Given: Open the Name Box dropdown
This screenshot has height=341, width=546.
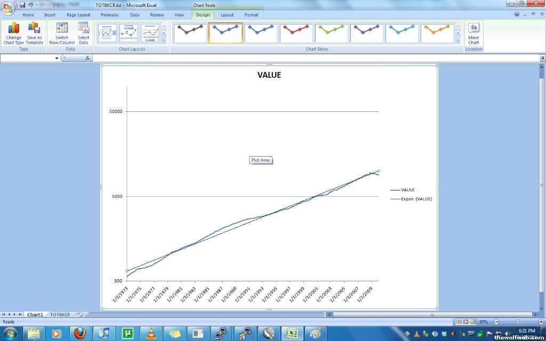Looking at the screenshot, I should click(57, 58).
